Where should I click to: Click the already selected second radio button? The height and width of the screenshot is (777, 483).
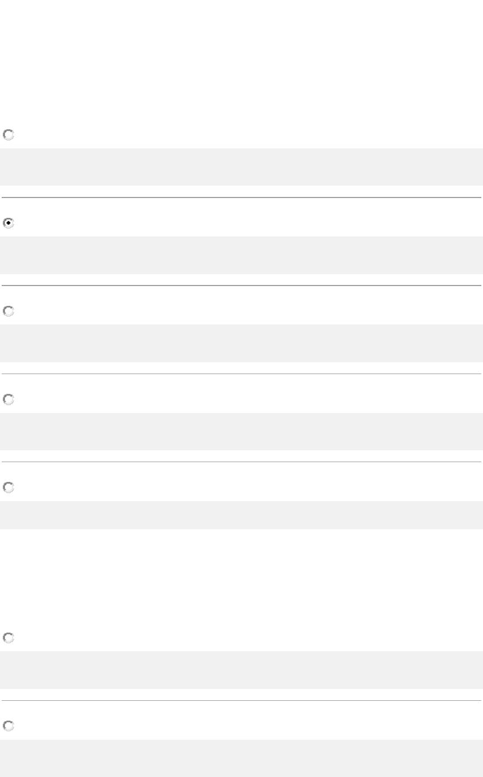(8, 223)
